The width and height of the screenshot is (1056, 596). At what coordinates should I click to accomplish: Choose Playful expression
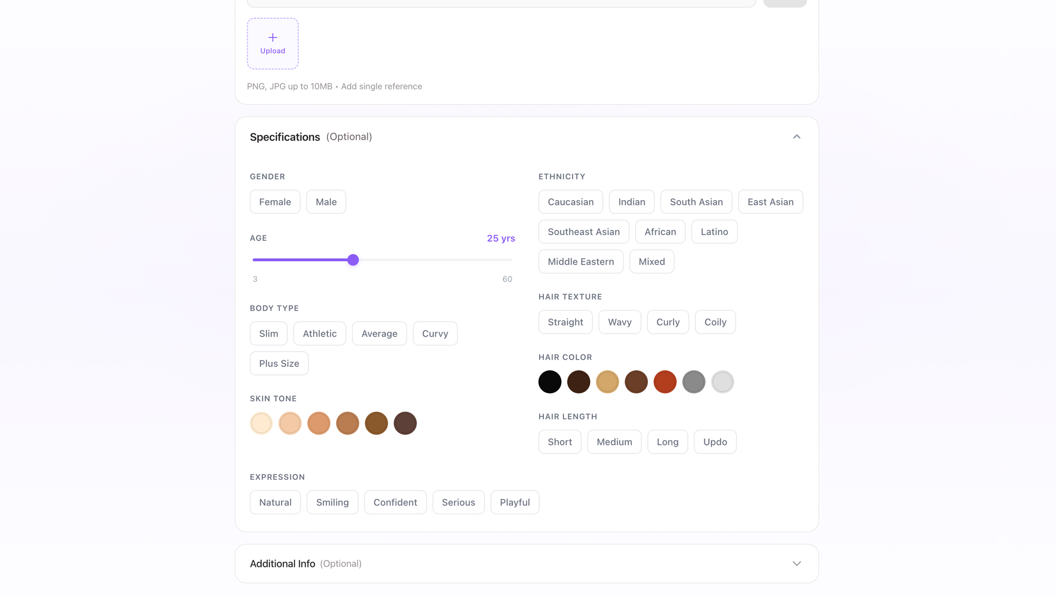pos(514,502)
